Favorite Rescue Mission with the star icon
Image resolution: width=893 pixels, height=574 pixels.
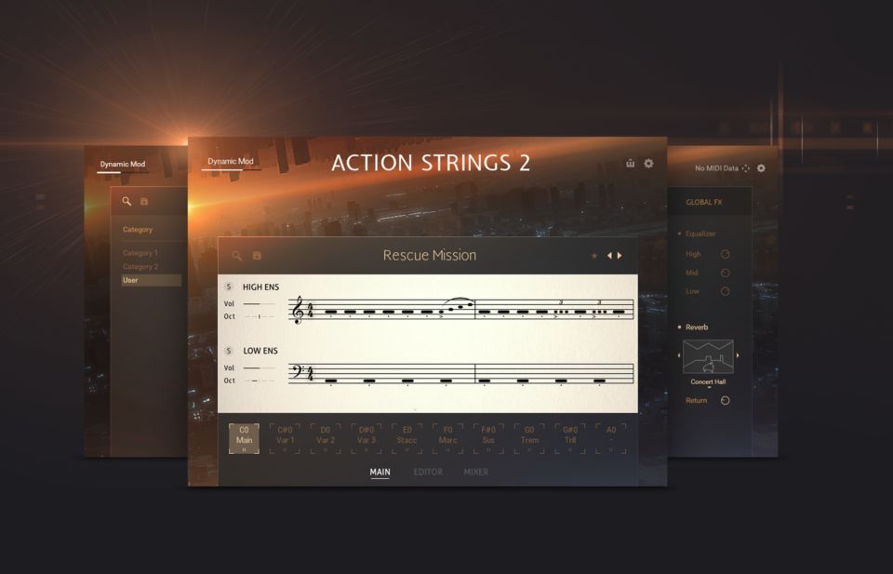(x=594, y=256)
